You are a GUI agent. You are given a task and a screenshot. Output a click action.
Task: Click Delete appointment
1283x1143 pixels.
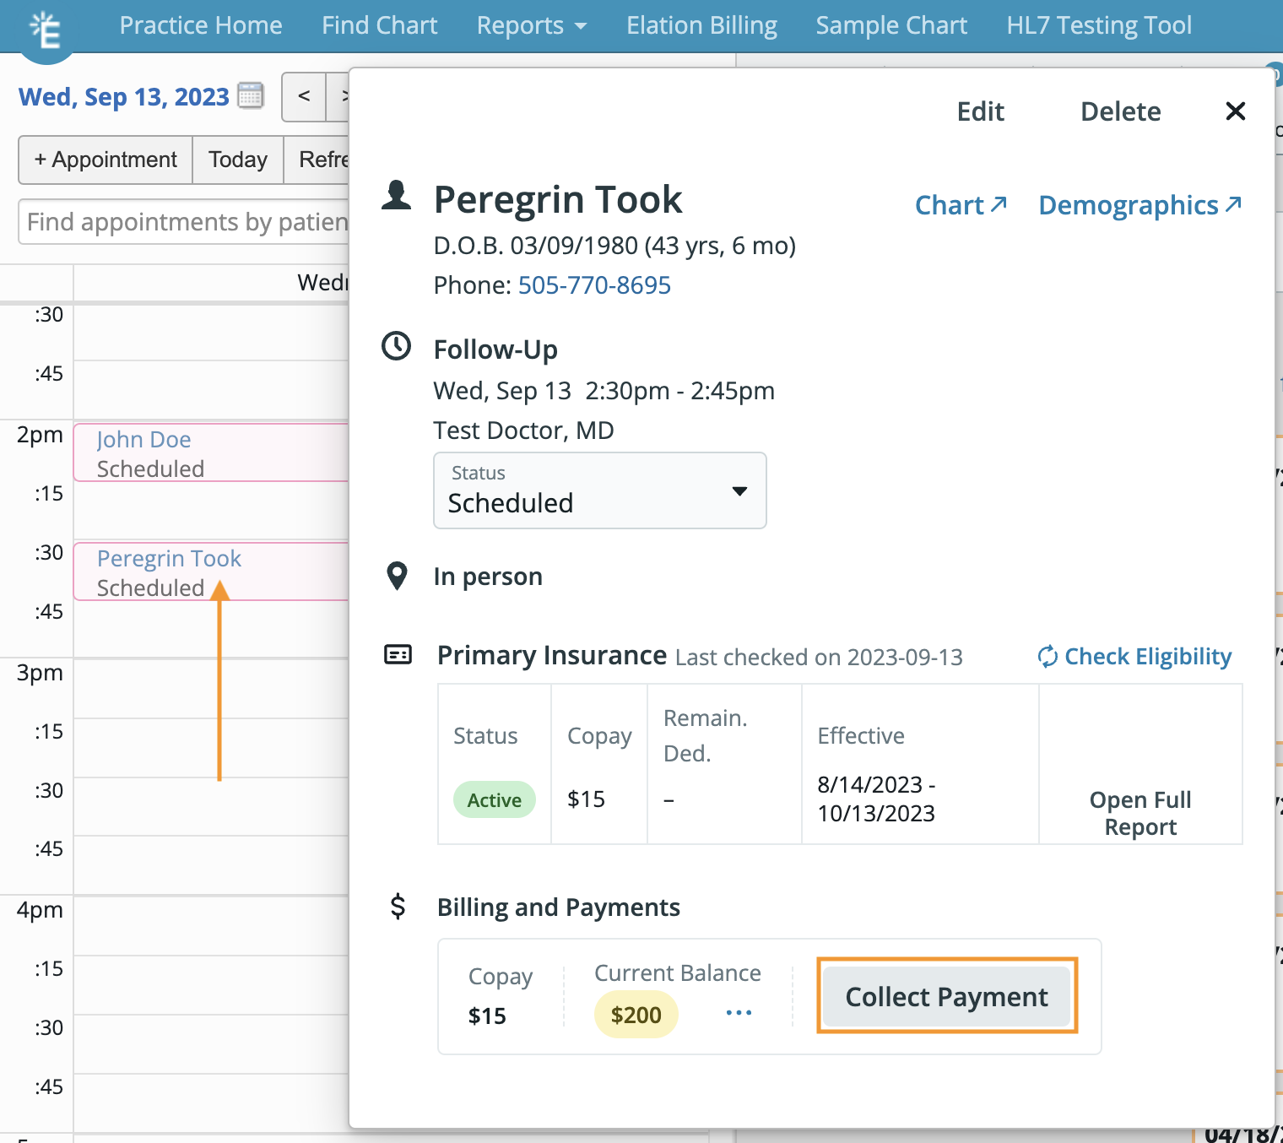tap(1121, 111)
